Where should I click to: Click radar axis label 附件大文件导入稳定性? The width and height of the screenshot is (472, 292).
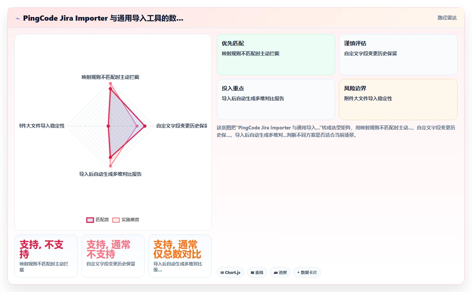point(42,126)
